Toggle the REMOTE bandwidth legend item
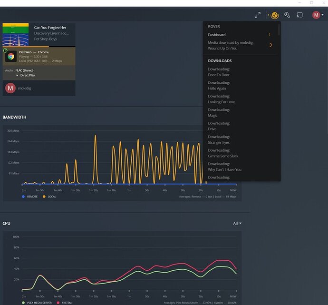Image resolution: width=328 pixels, height=305 pixels. [29, 197]
